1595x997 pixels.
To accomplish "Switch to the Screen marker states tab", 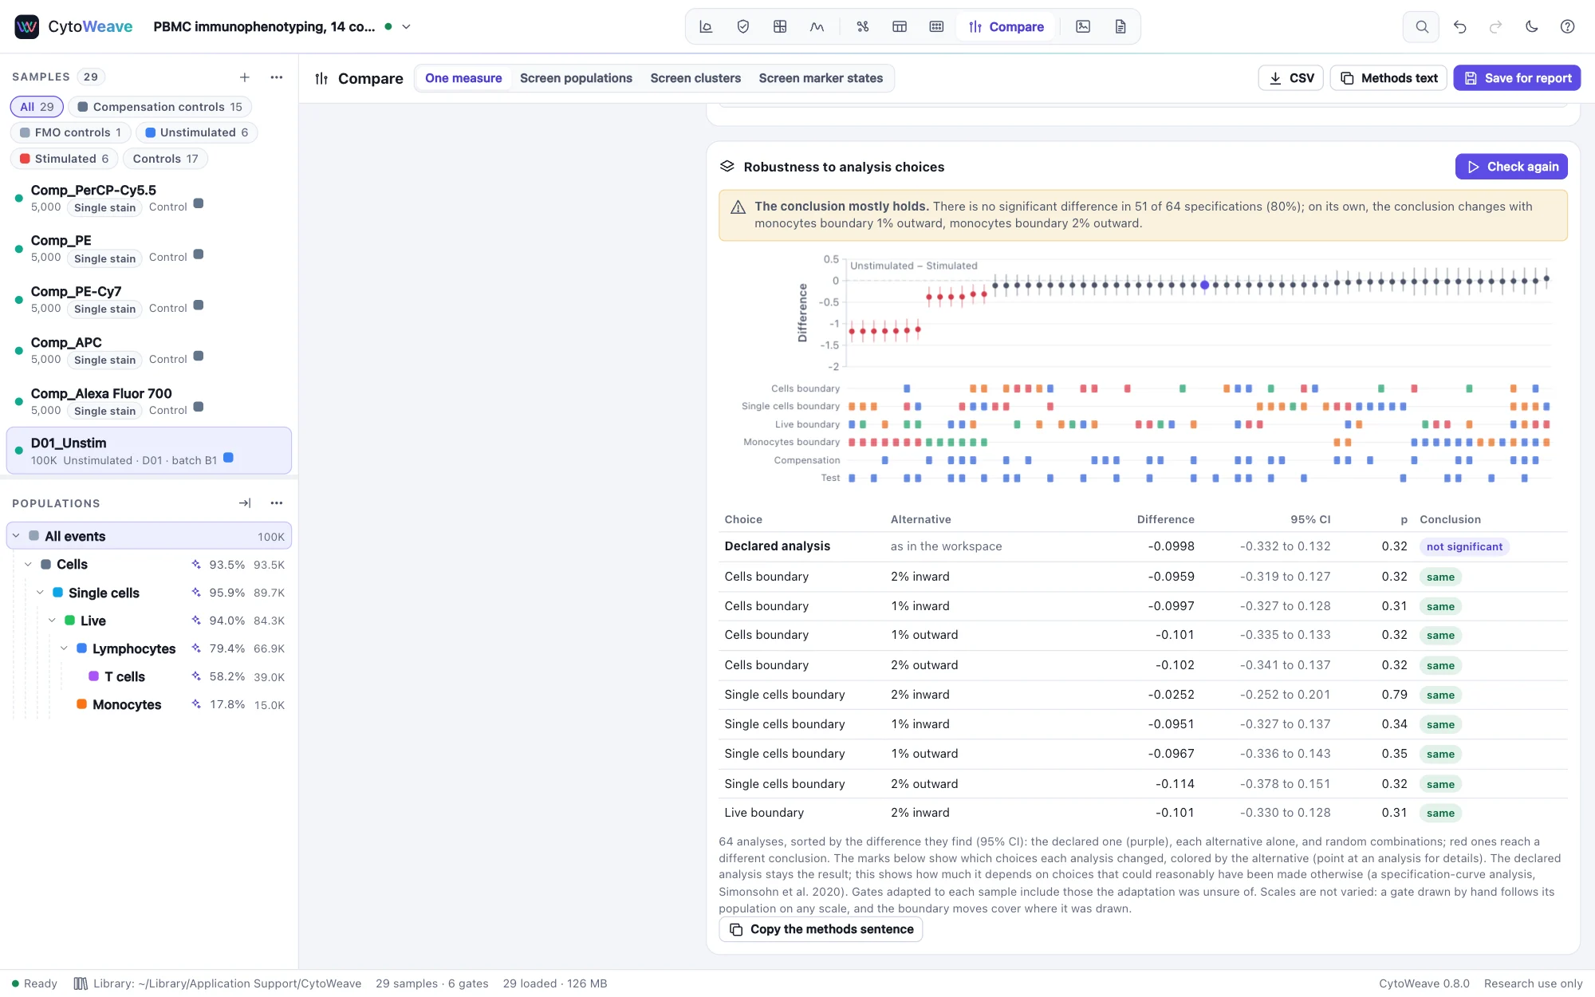I will click(821, 78).
